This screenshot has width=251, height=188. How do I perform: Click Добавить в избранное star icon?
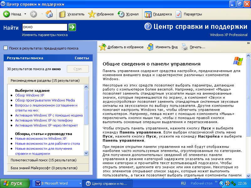point(103,47)
